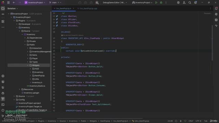
Task: Open the Database tool window icon
Action: [x=216, y=20]
